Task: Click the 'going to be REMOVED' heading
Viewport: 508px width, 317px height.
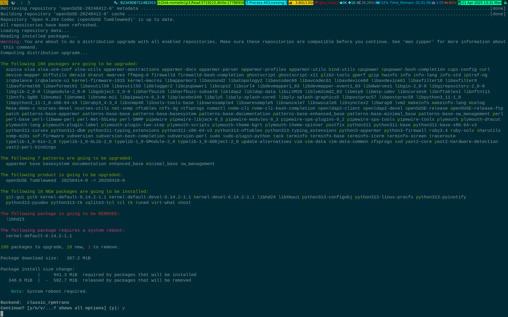Action: click(x=60, y=214)
